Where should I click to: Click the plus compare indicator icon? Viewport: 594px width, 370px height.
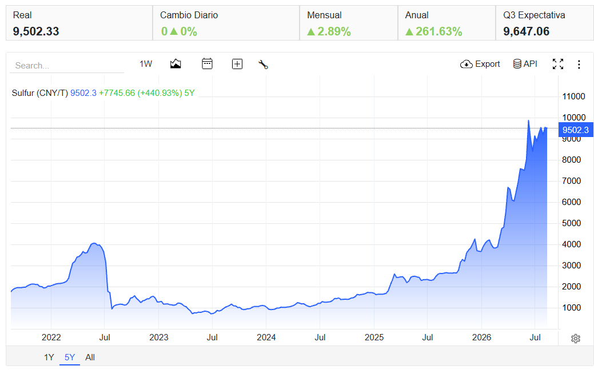[237, 64]
